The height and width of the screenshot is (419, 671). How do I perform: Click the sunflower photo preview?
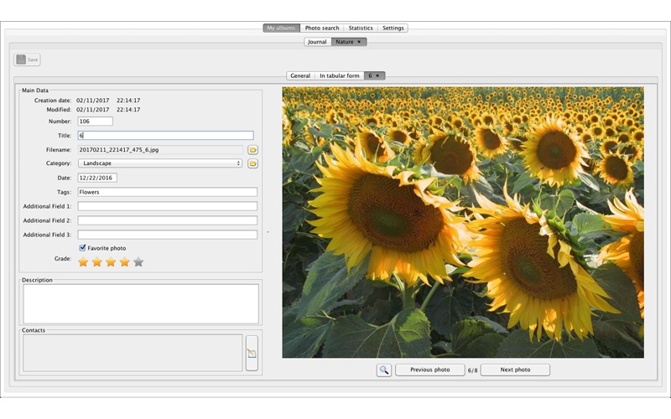tap(463, 222)
